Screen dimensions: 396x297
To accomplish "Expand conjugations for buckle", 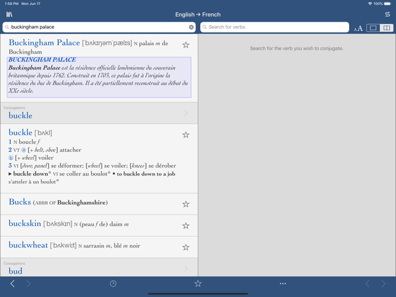I will click(x=99, y=113).
